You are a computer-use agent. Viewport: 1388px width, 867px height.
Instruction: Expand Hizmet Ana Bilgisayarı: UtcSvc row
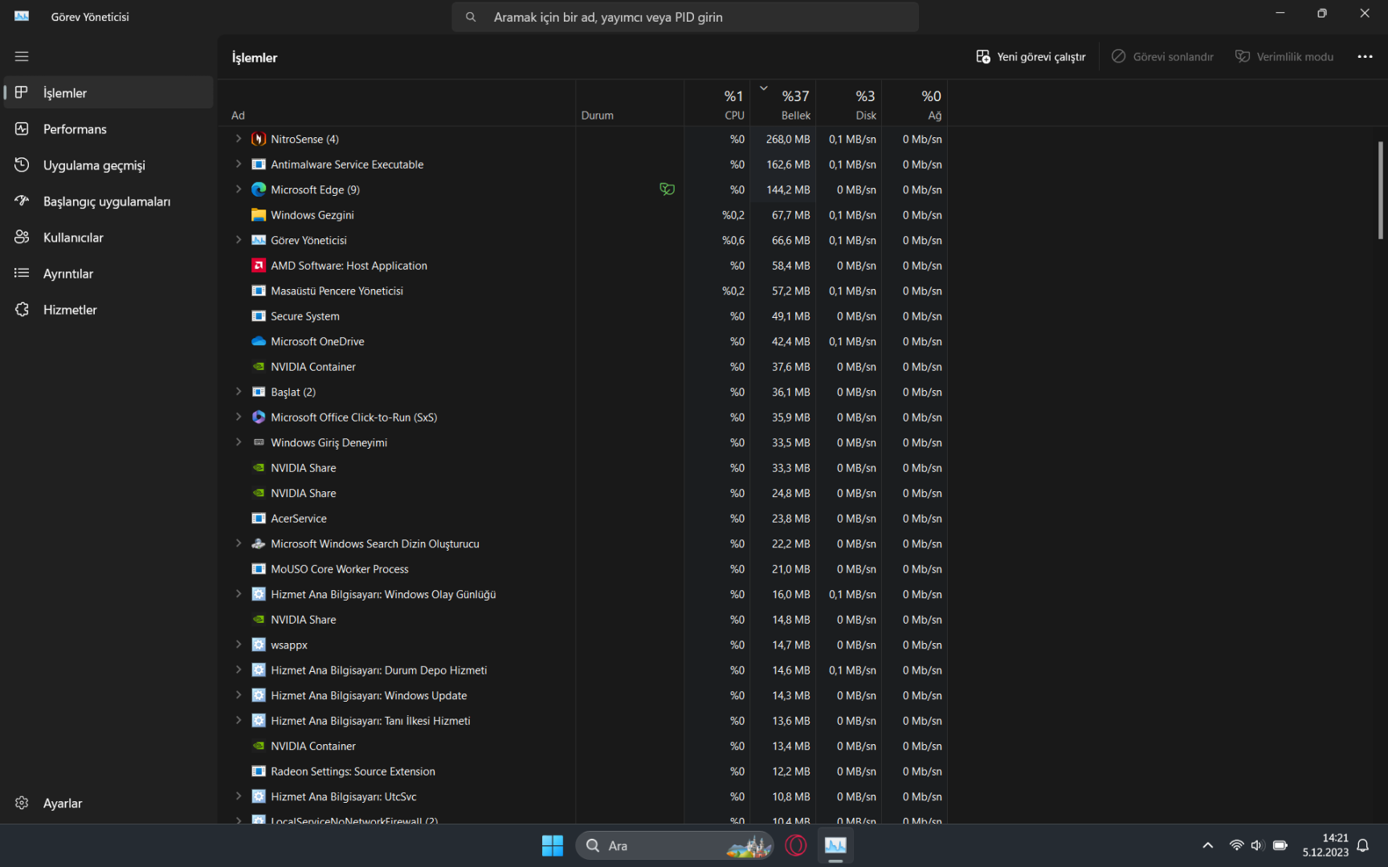(x=239, y=796)
